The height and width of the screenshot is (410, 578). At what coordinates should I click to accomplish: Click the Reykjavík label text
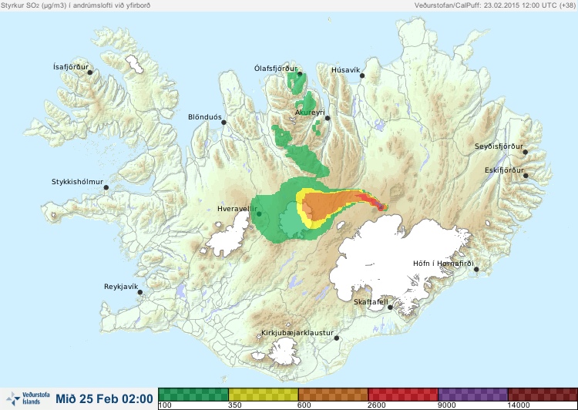coord(121,287)
